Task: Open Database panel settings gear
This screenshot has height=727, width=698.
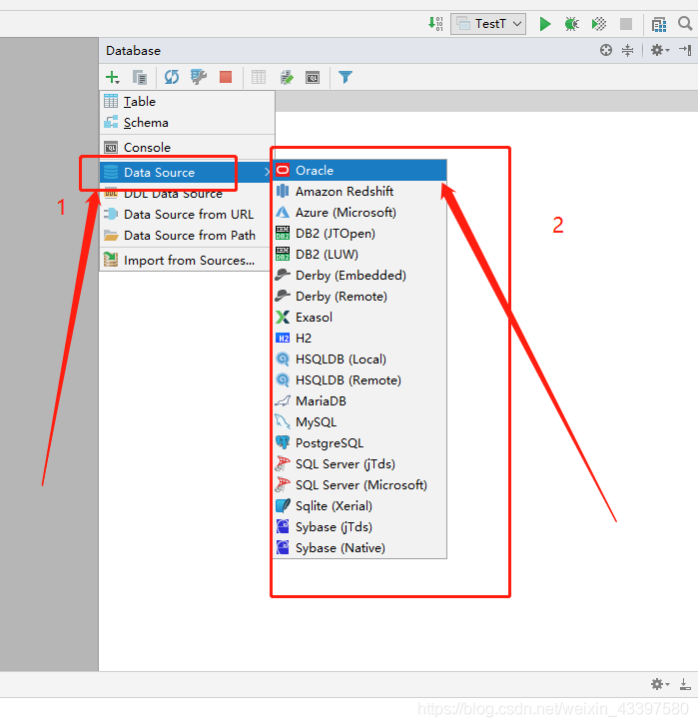Action: 659,50
